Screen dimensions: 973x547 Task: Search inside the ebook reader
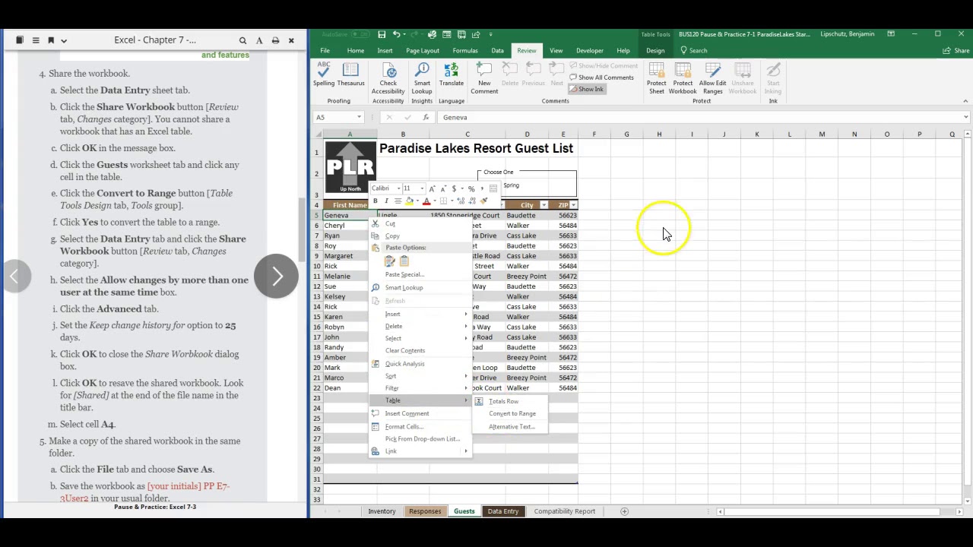242,40
